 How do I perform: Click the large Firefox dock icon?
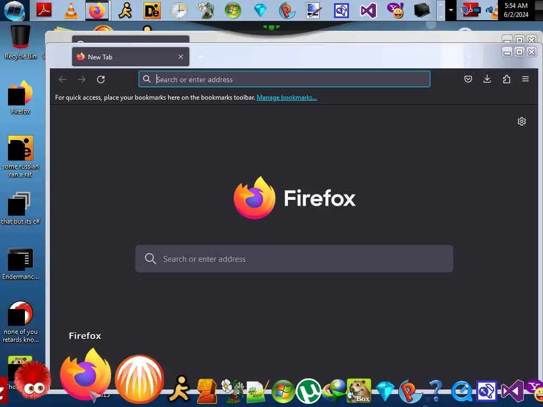click(85, 375)
